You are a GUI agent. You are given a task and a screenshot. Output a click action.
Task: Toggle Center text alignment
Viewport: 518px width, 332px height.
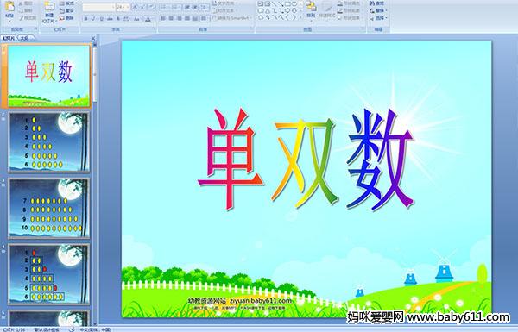pyautogui.click(x=171, y=18)
